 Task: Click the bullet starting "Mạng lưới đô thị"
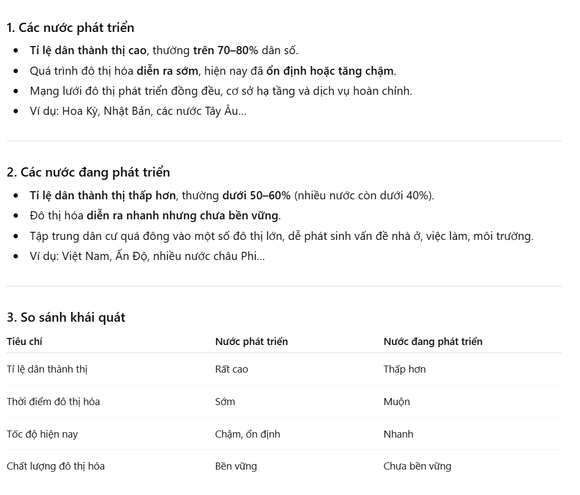pyautogui.click(x=221, y=91)
